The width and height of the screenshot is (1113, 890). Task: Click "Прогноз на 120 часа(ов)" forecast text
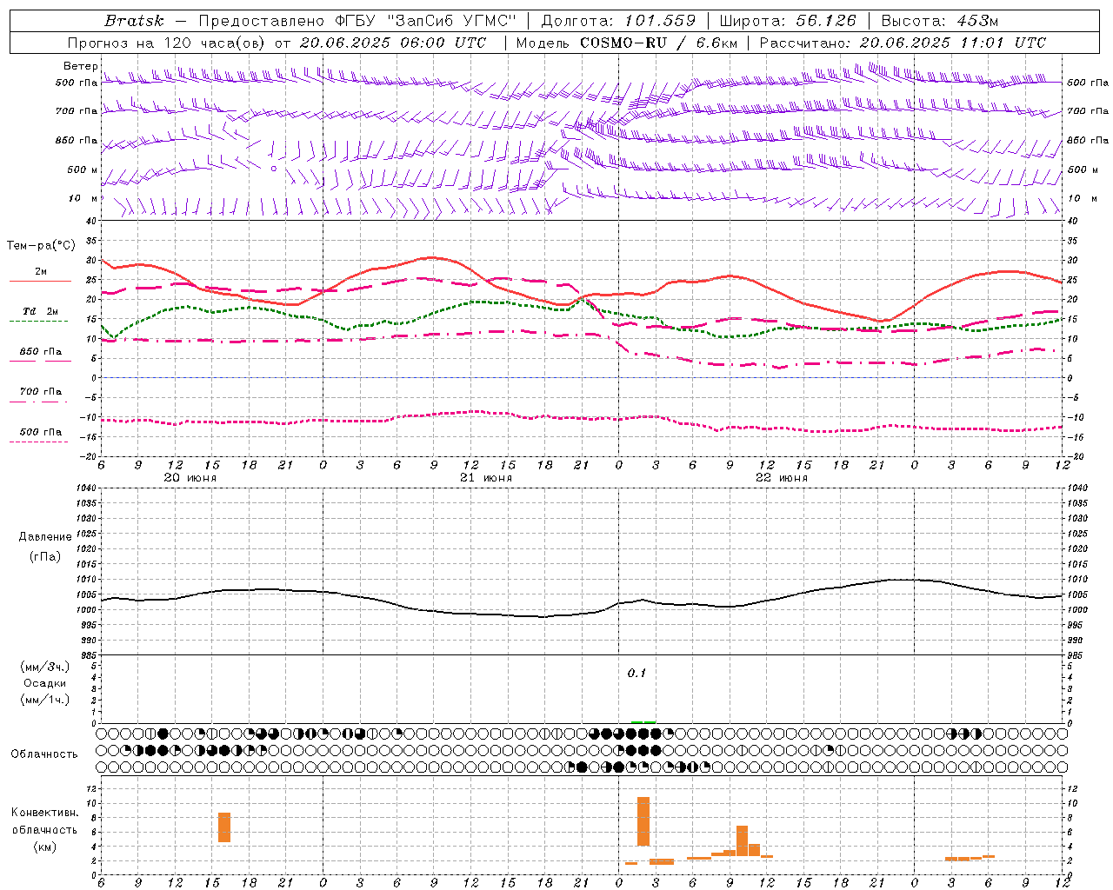(x=167, y=43)
